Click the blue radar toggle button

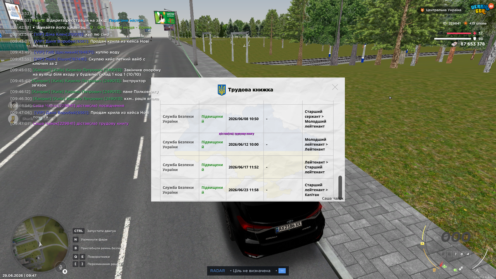282,270
